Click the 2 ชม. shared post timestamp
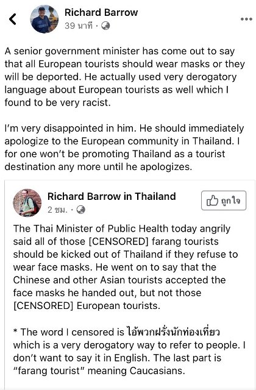 point(57,210)
